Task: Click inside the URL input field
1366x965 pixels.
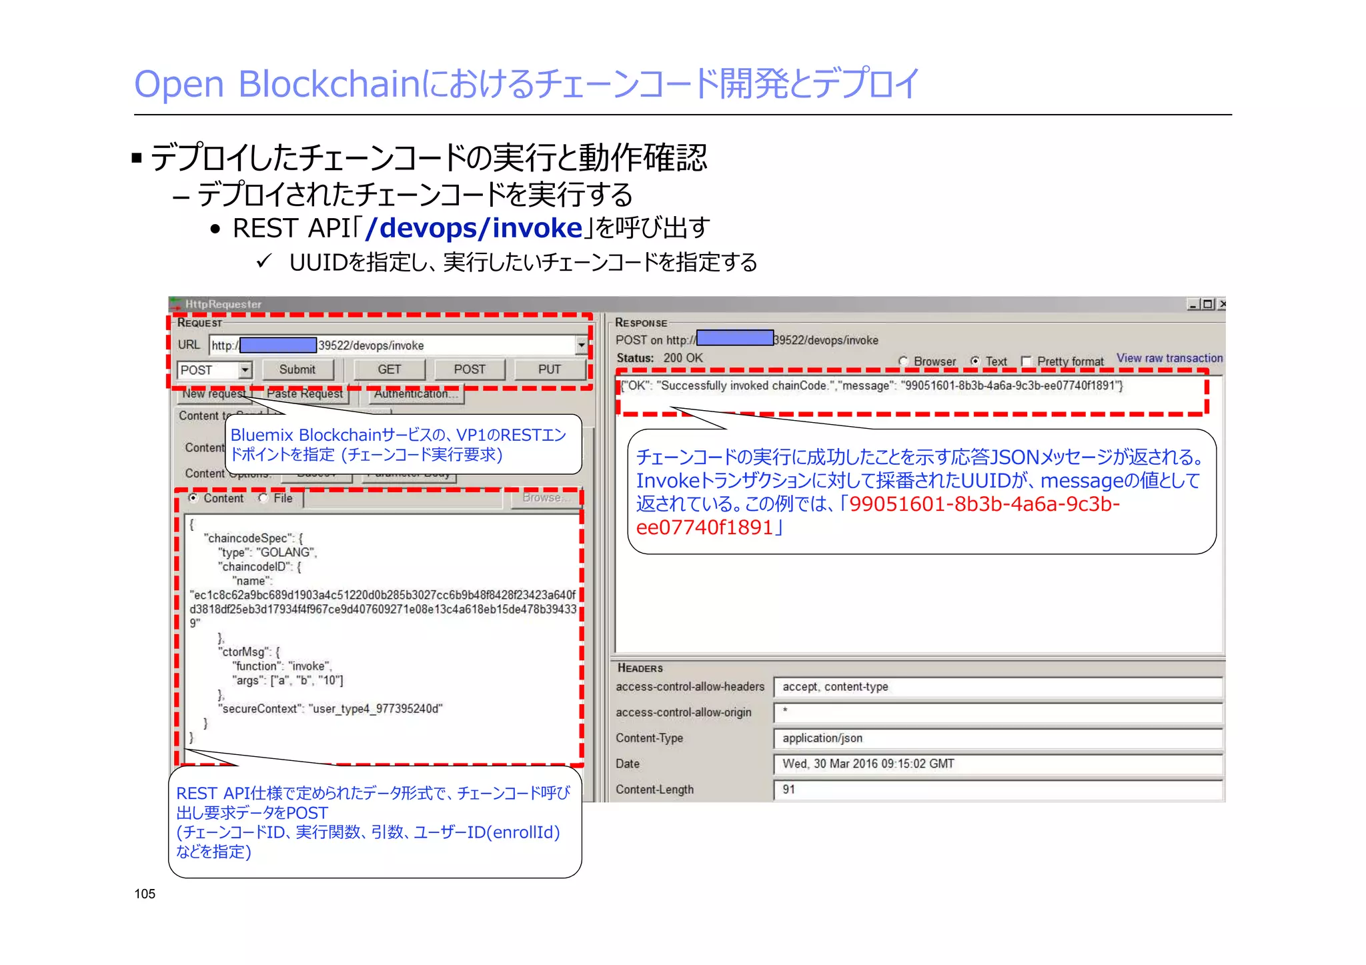Action: (x=393, y=345)
